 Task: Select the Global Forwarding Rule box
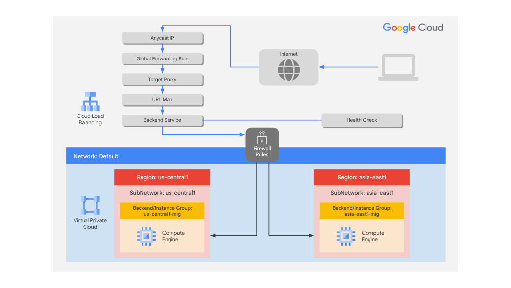pyautogui.click(x=163, y=59)
